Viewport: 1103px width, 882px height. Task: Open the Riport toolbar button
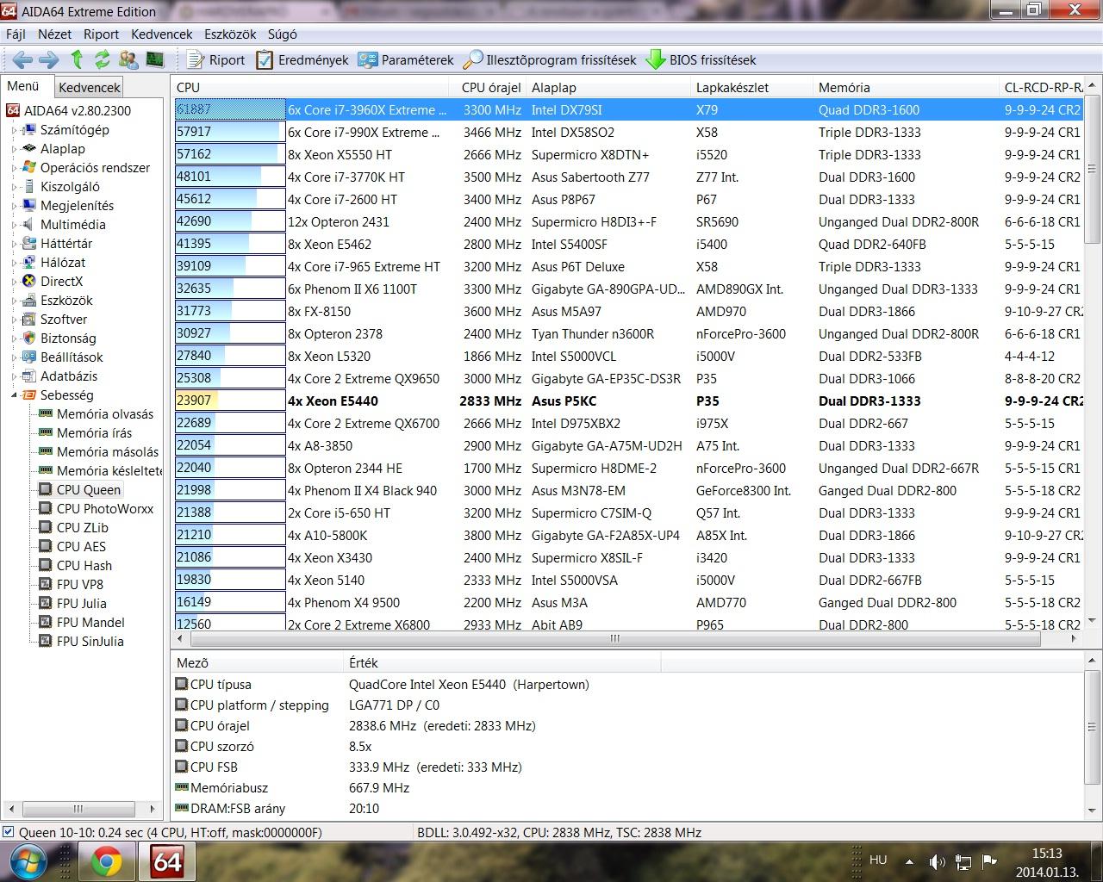click(216, 60)
